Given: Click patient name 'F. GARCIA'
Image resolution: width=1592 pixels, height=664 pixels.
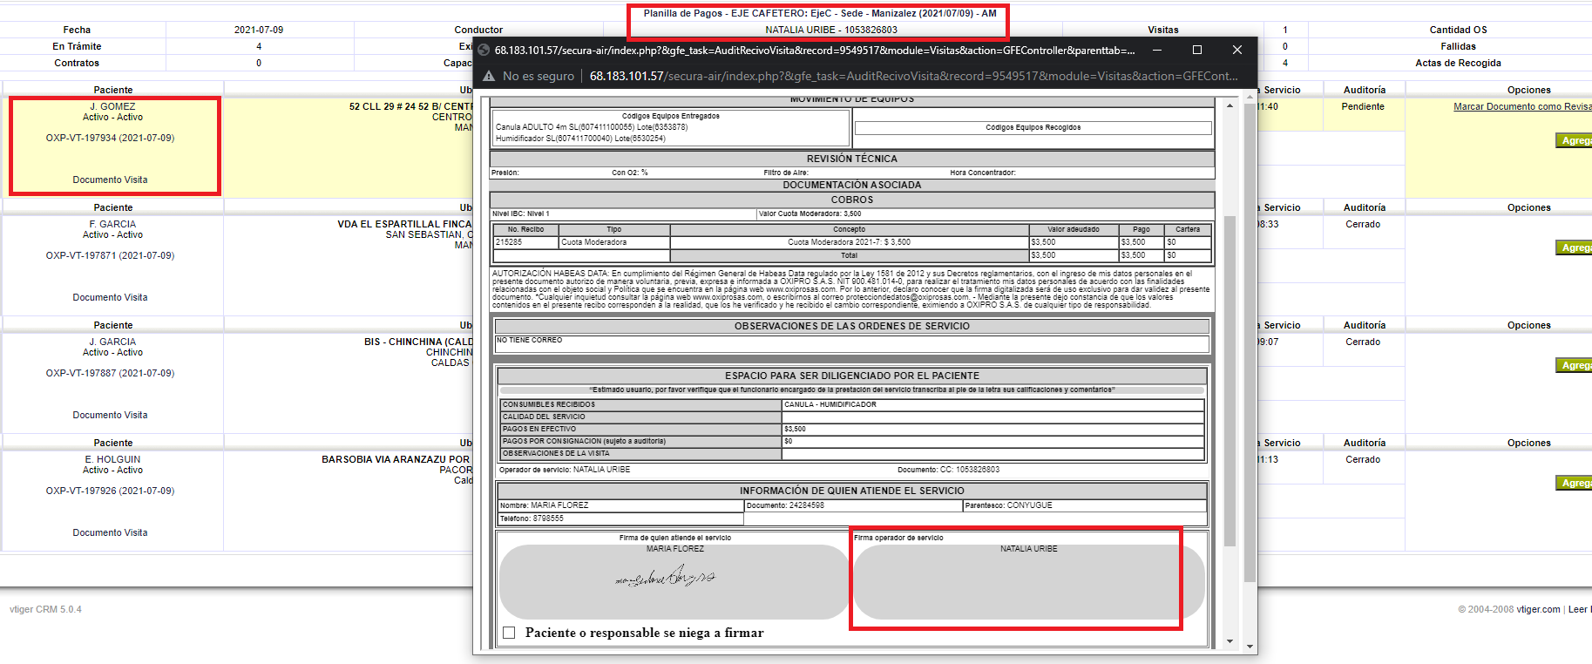Looking at the screenshot, I should click(x=112, y=224).
